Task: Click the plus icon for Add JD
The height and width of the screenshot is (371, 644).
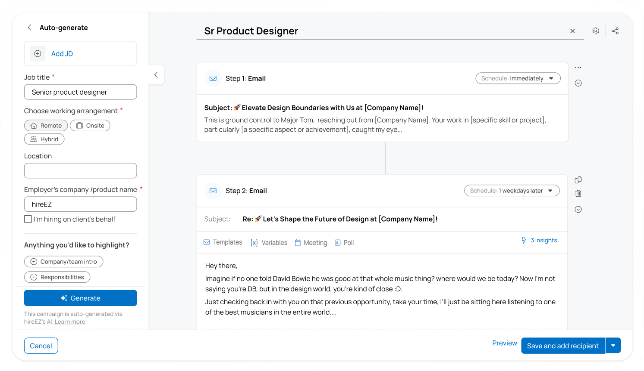Action: (x=38, y=54)
